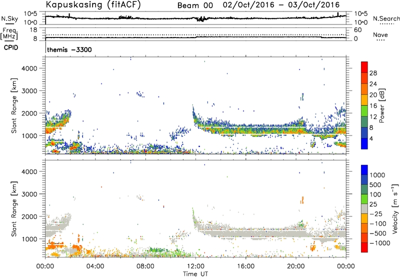Click the '16' tick on power scale
The width and height of the screenshot is (400, 277).
(373, 106)
